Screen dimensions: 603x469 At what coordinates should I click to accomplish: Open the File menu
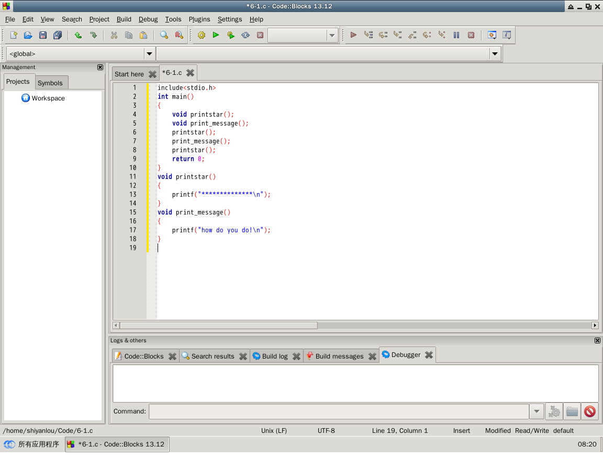click(x=10, y=19)
